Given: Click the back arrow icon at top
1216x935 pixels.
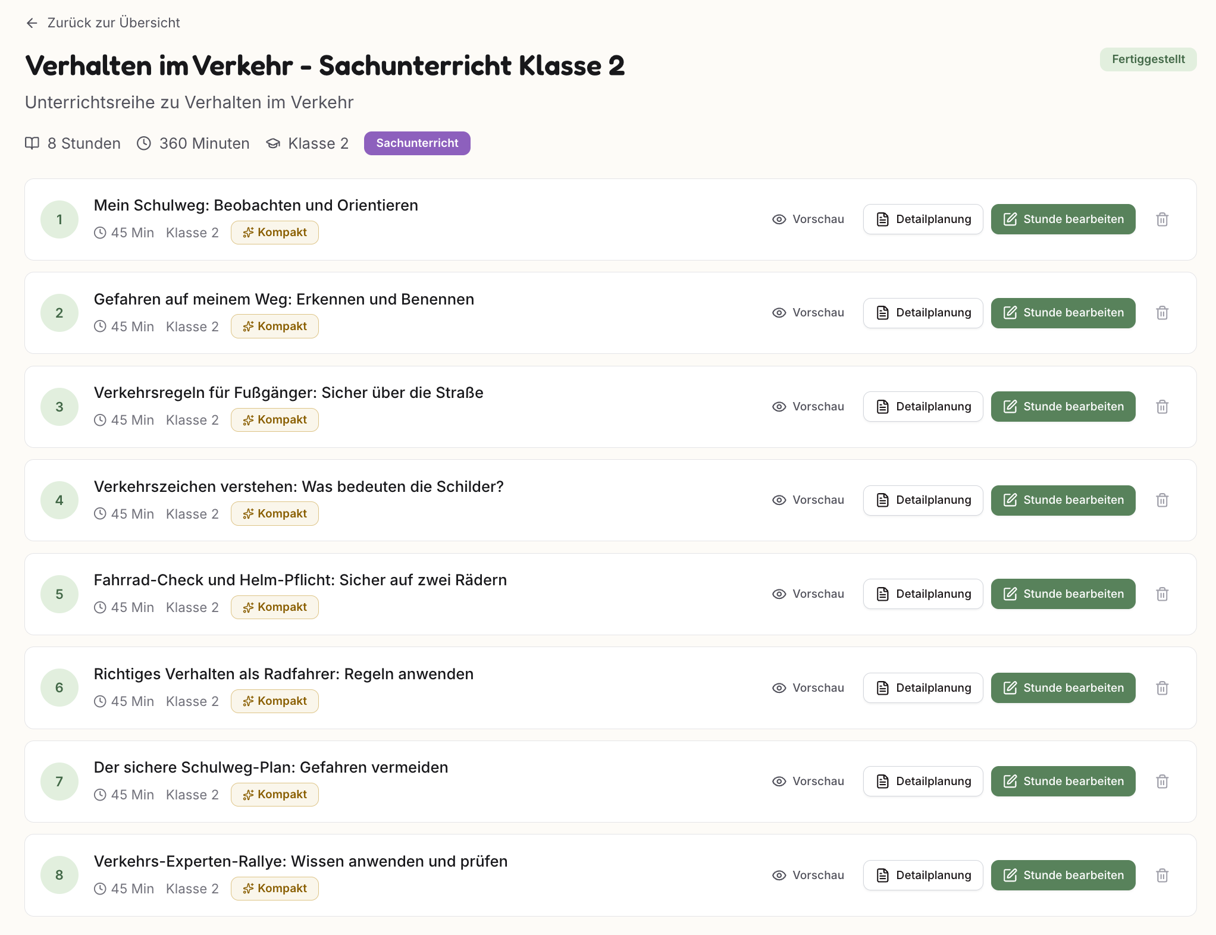Looking at the screenshot, I should (x=32, y=23).
